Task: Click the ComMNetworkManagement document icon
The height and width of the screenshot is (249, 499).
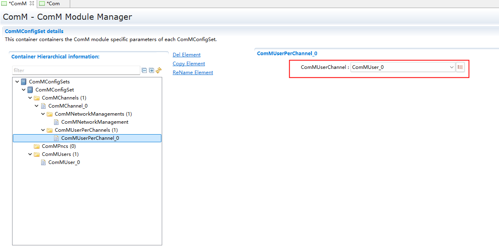Action: [56, 122]
